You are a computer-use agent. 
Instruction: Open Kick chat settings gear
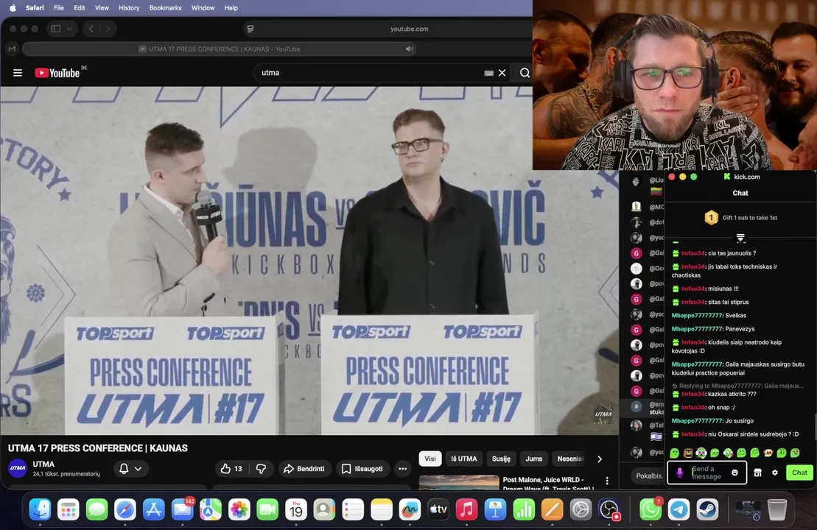coord(775,473)
